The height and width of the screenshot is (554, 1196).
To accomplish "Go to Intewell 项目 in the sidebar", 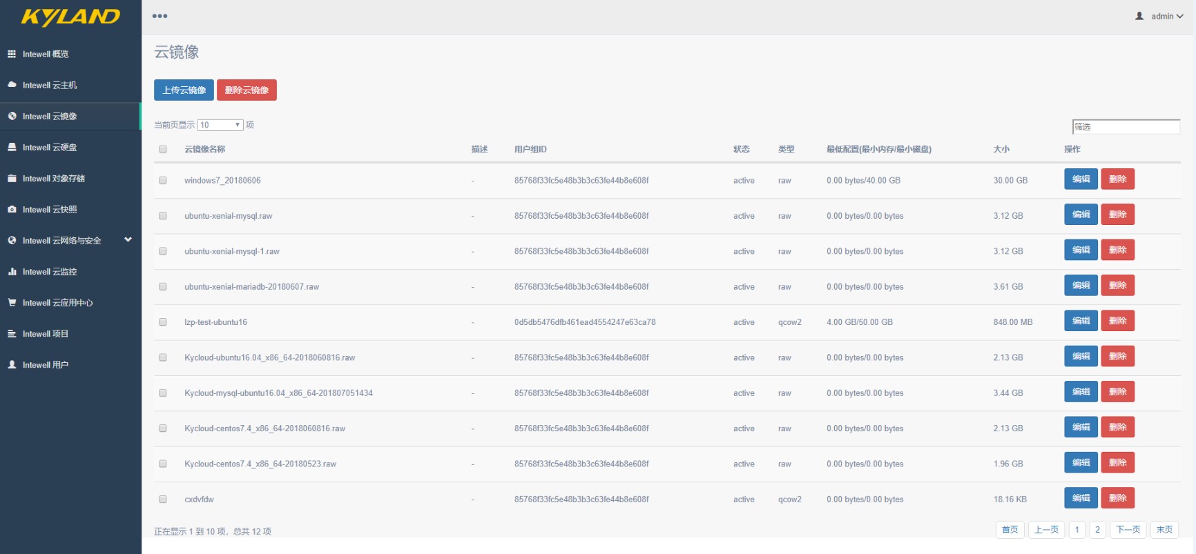I will click(45, 334).
